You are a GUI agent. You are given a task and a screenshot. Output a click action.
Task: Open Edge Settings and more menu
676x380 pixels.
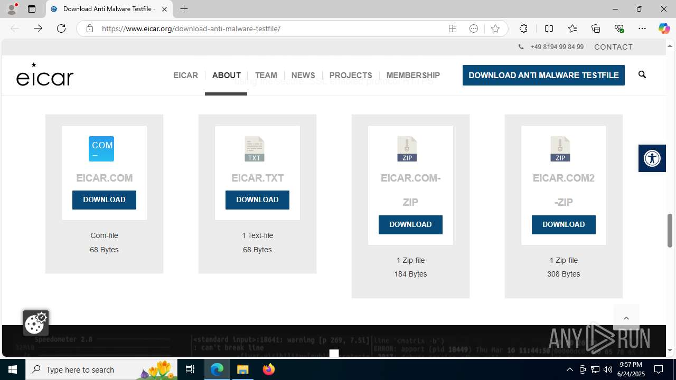642,28
